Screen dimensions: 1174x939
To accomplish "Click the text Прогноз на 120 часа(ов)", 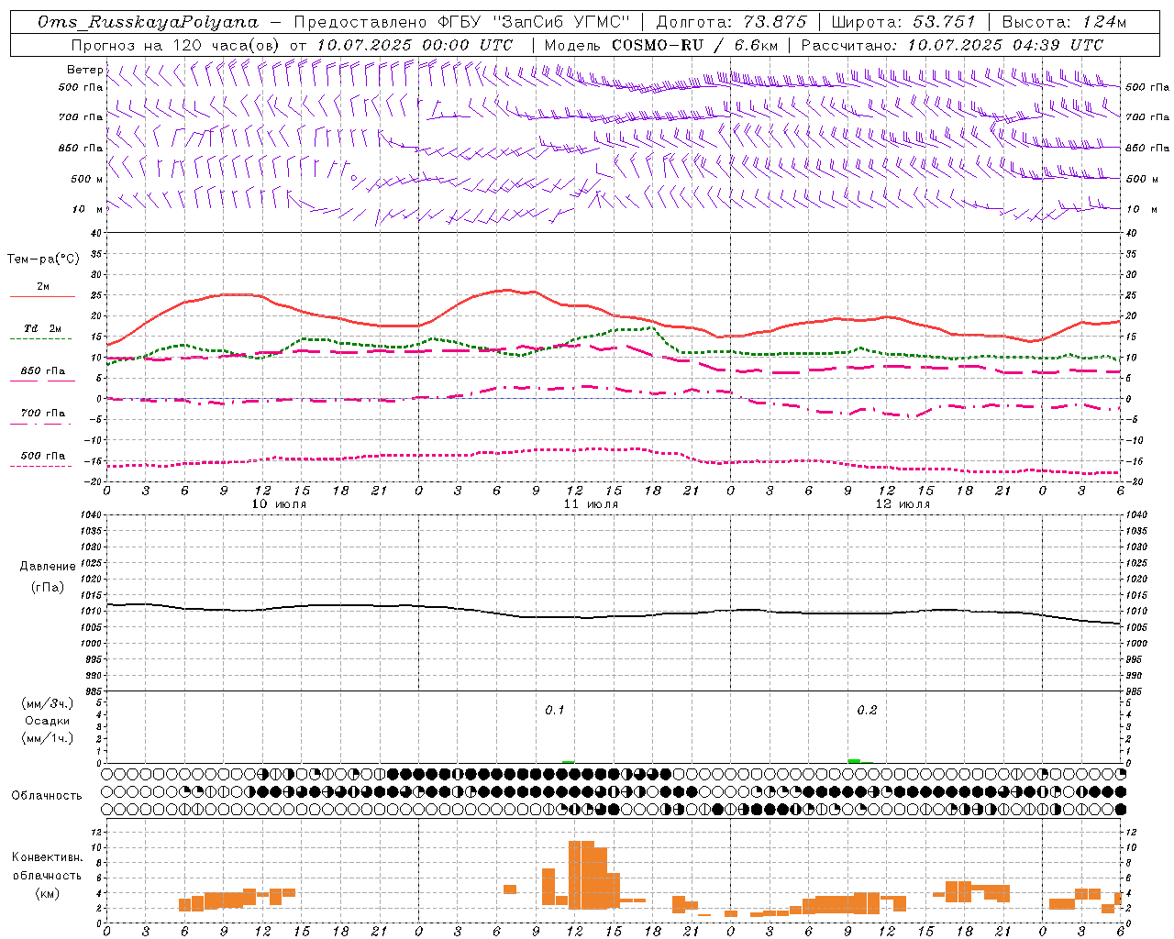I will [176, 45].
